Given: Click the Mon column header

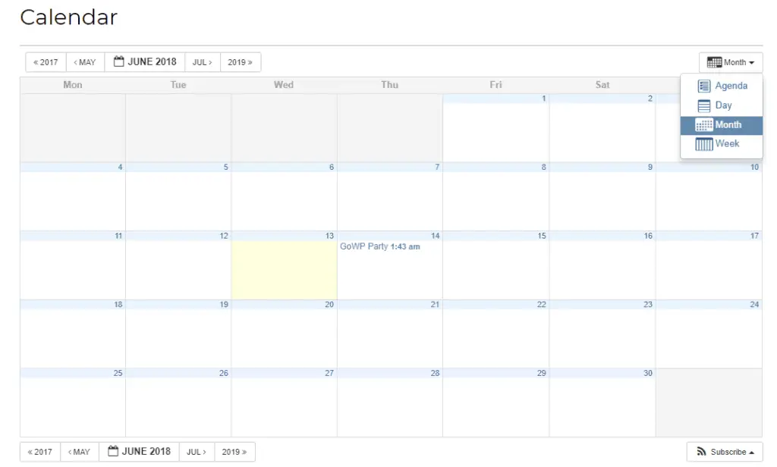Looking at the screenshot, I should click(x=73, y=85).
